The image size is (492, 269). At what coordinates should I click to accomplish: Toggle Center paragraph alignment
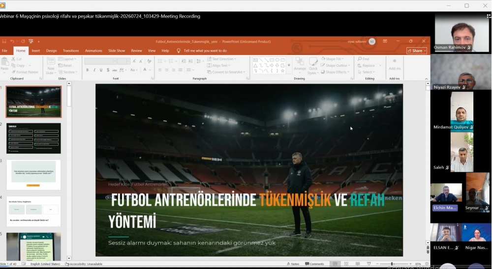pyautogui.click(x=167, y=70)
